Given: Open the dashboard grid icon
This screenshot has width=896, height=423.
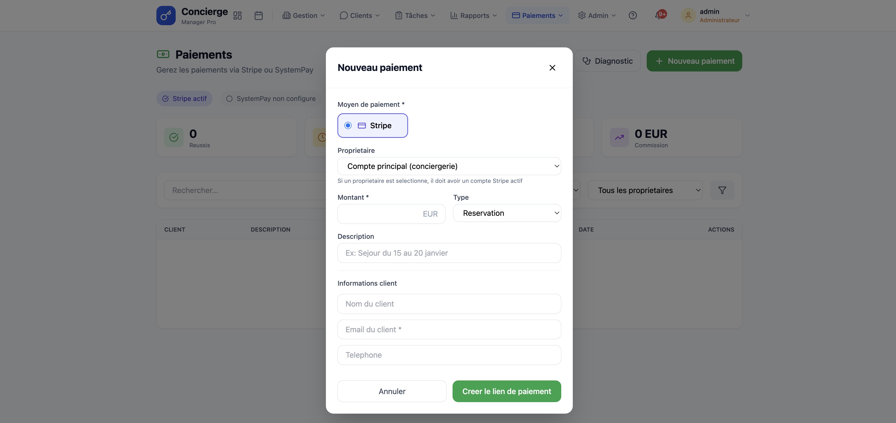Looking at the screenshot, I should point(237,16).
